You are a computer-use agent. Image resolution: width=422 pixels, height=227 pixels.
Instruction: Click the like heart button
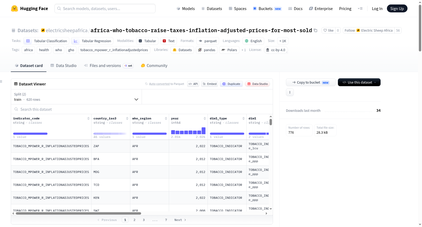[328, 30]
